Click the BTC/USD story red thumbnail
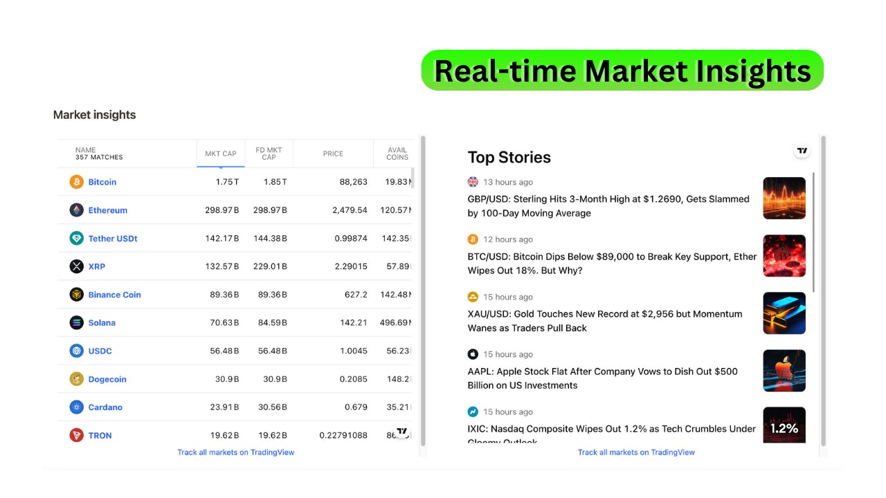This screenshot has height=498, width=886. coord(784,256)
